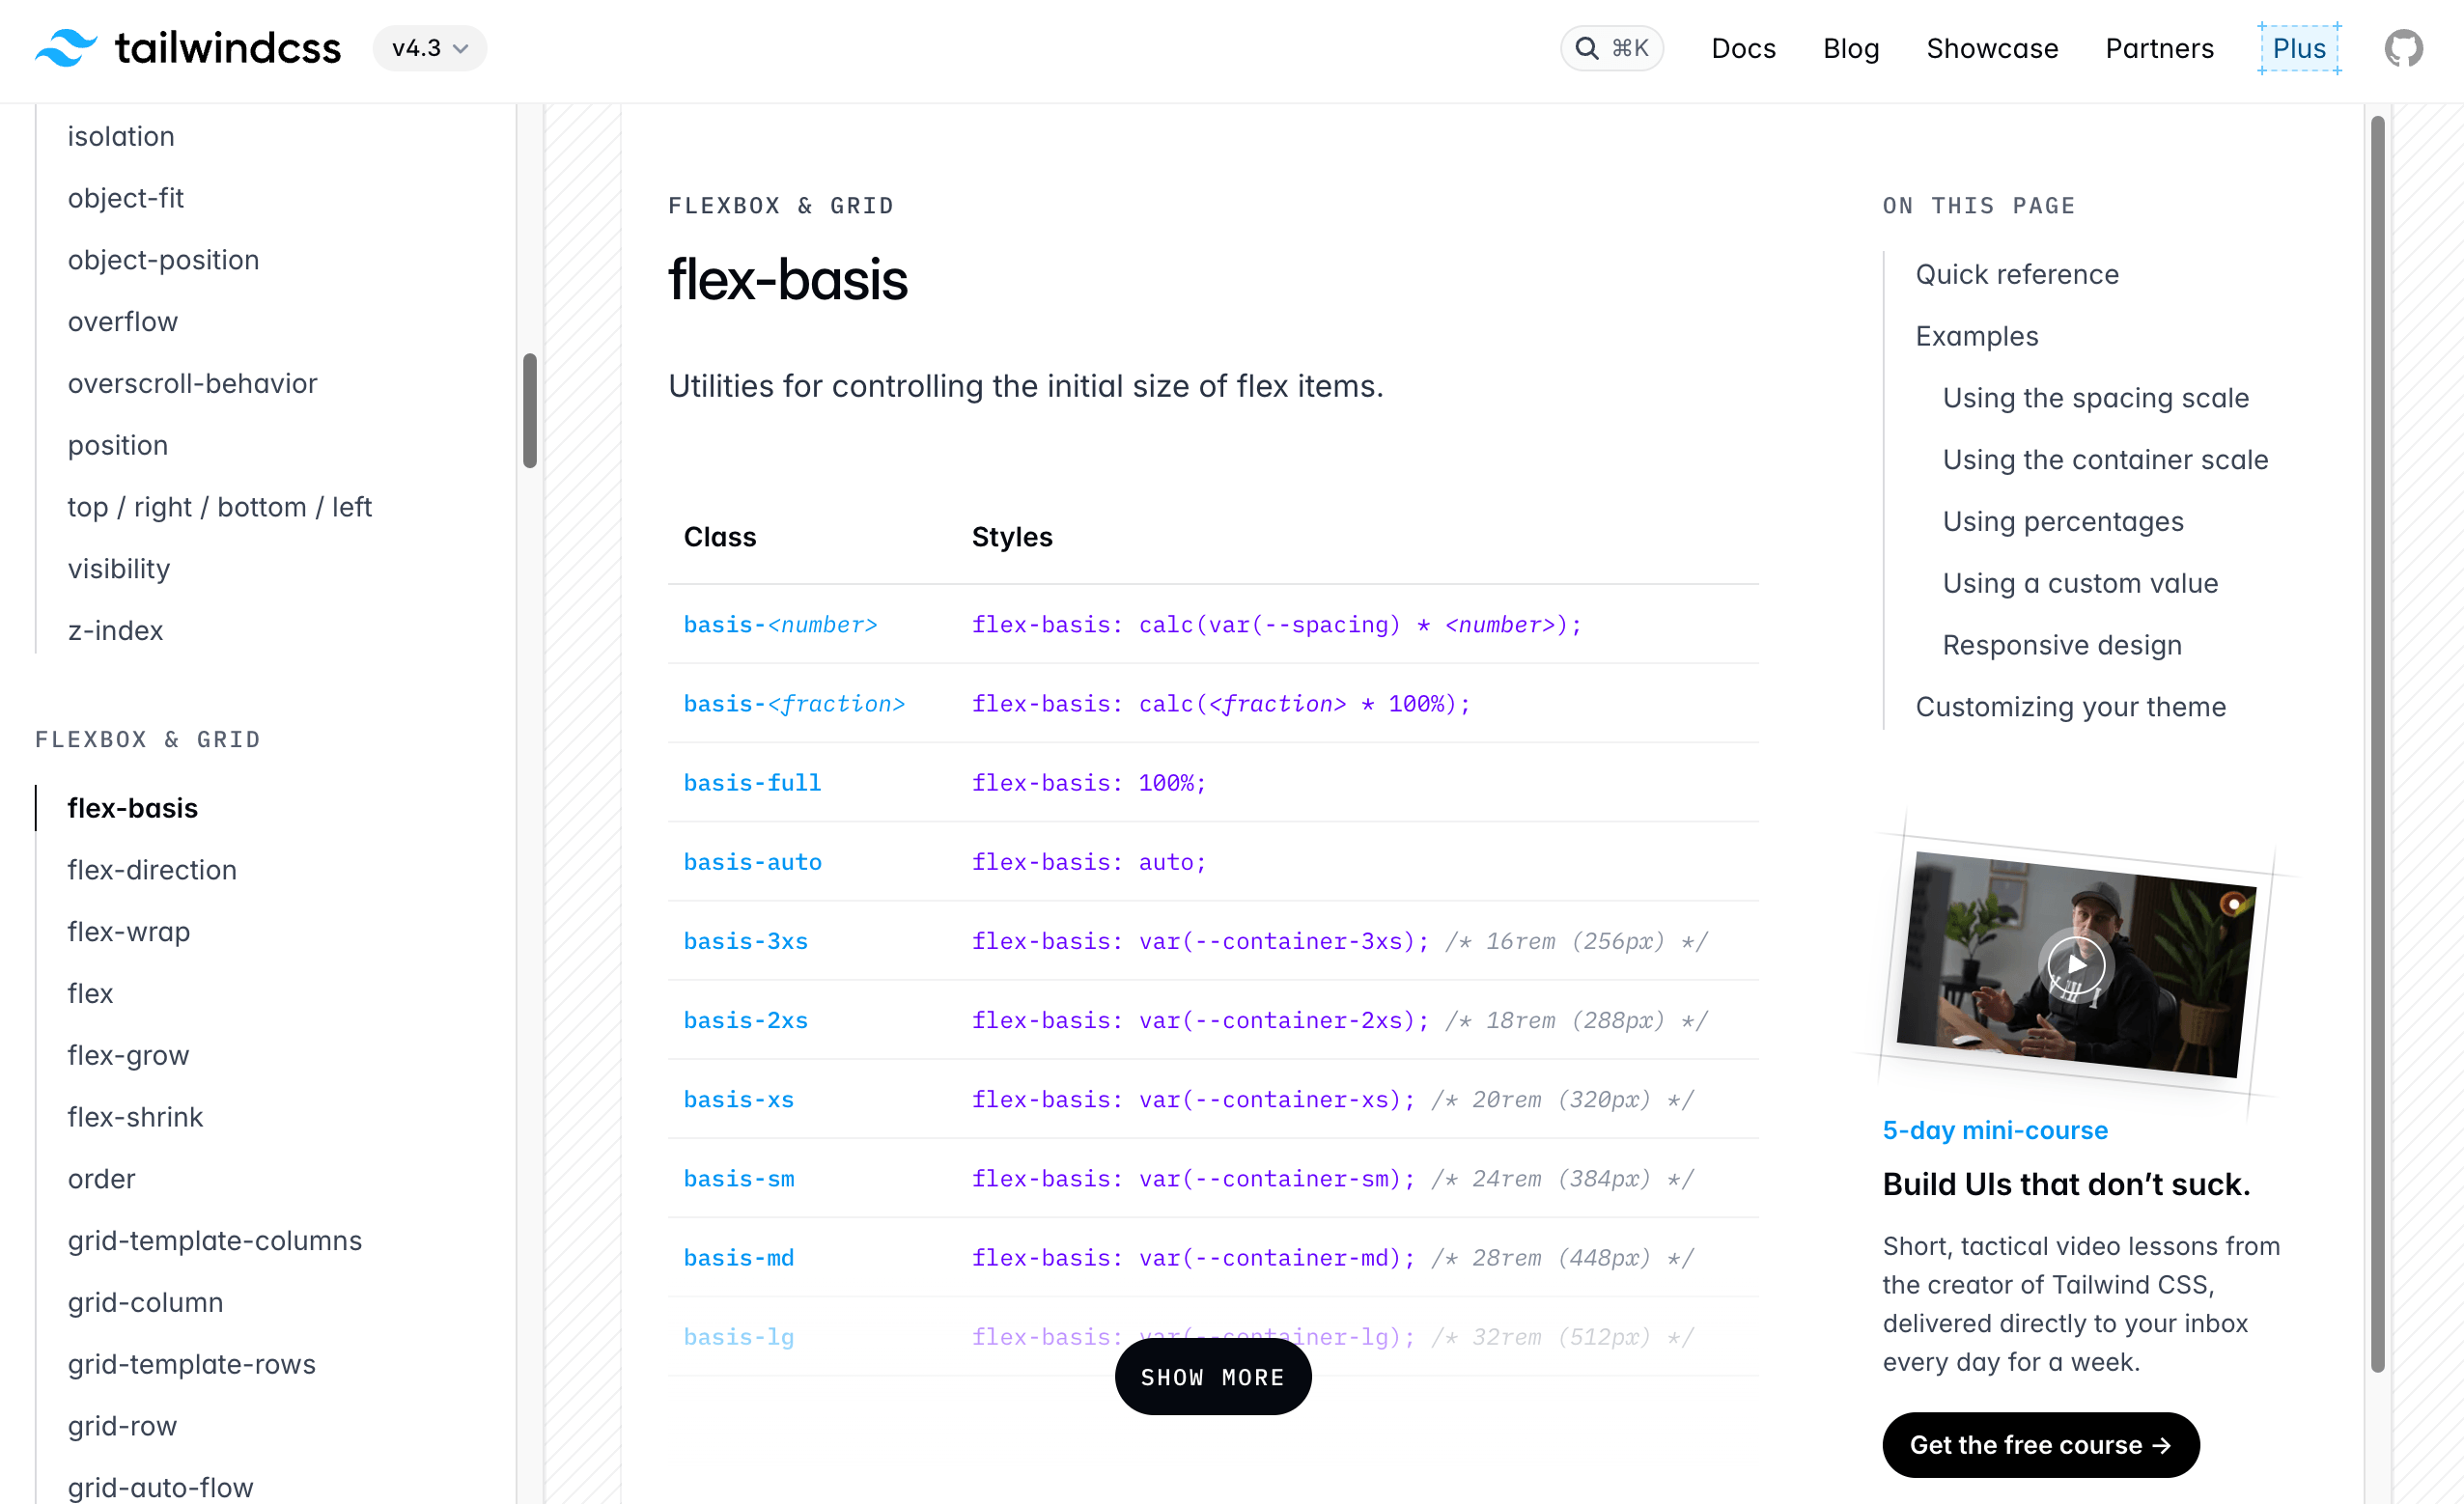Screen dimensions: 2464x1504
Task: Open flex-direction sidebar entry
Action: click(x=152, y=870)
